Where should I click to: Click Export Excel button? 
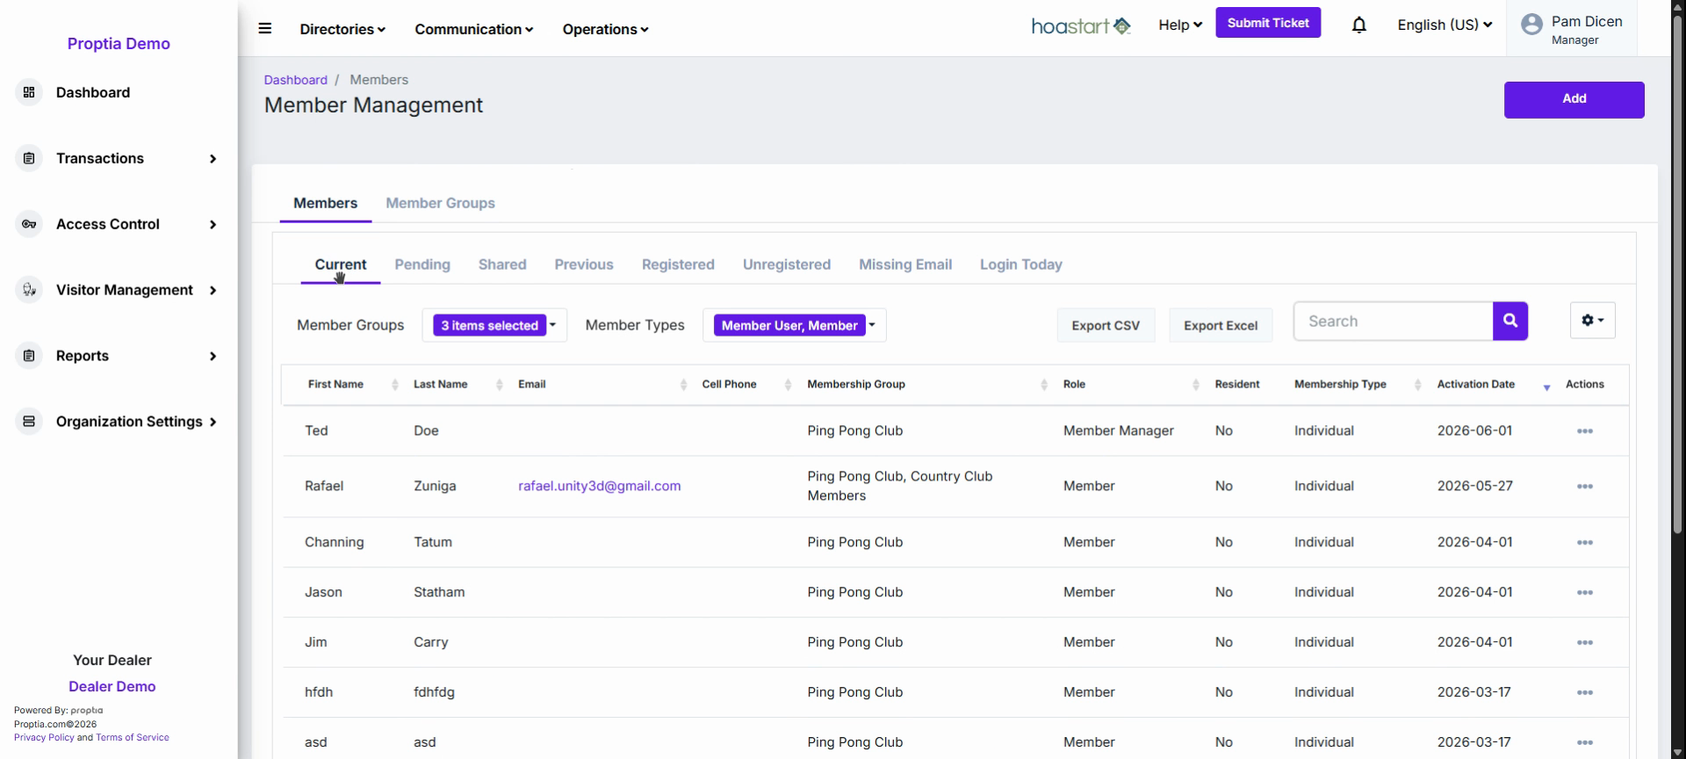click(x=1221, y=325)
